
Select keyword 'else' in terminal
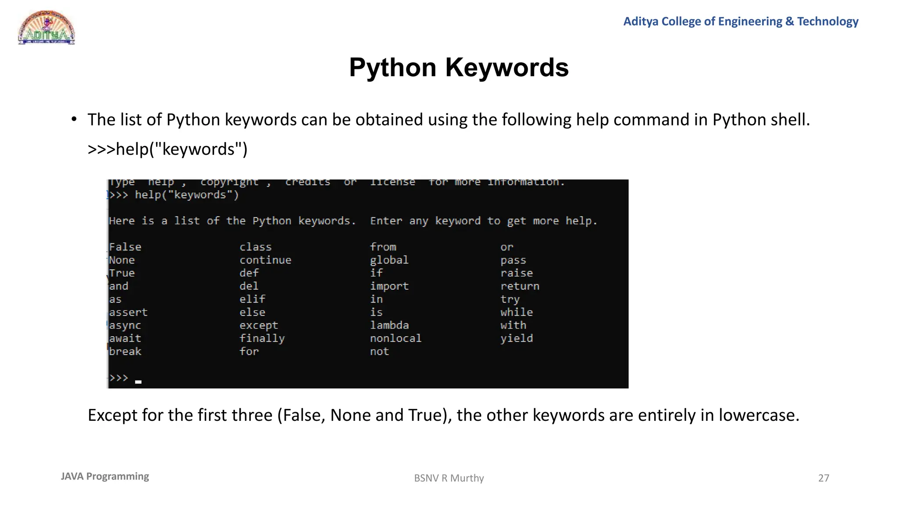(253, 312)
